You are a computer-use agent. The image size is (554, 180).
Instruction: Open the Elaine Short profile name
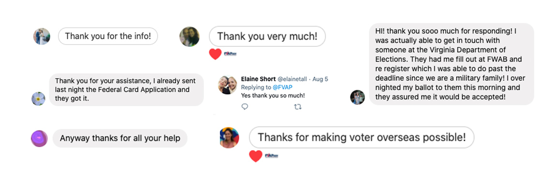click(258, 79)
